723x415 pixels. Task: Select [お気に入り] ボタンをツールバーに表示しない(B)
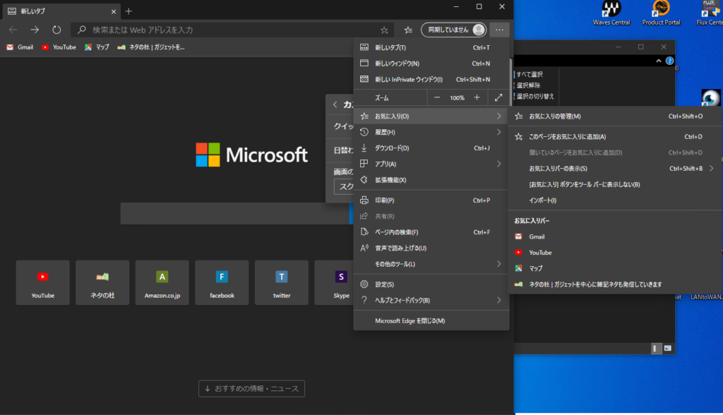(615, 184)
